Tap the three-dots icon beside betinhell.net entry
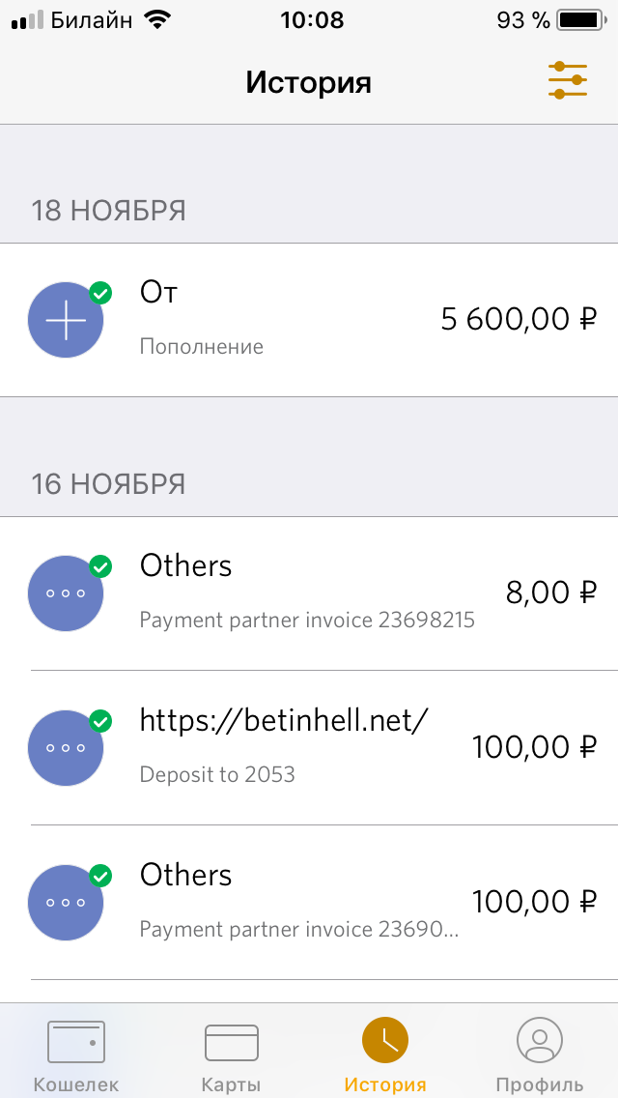The height and width of the screenshot is (1098, 618). point(66,747)
